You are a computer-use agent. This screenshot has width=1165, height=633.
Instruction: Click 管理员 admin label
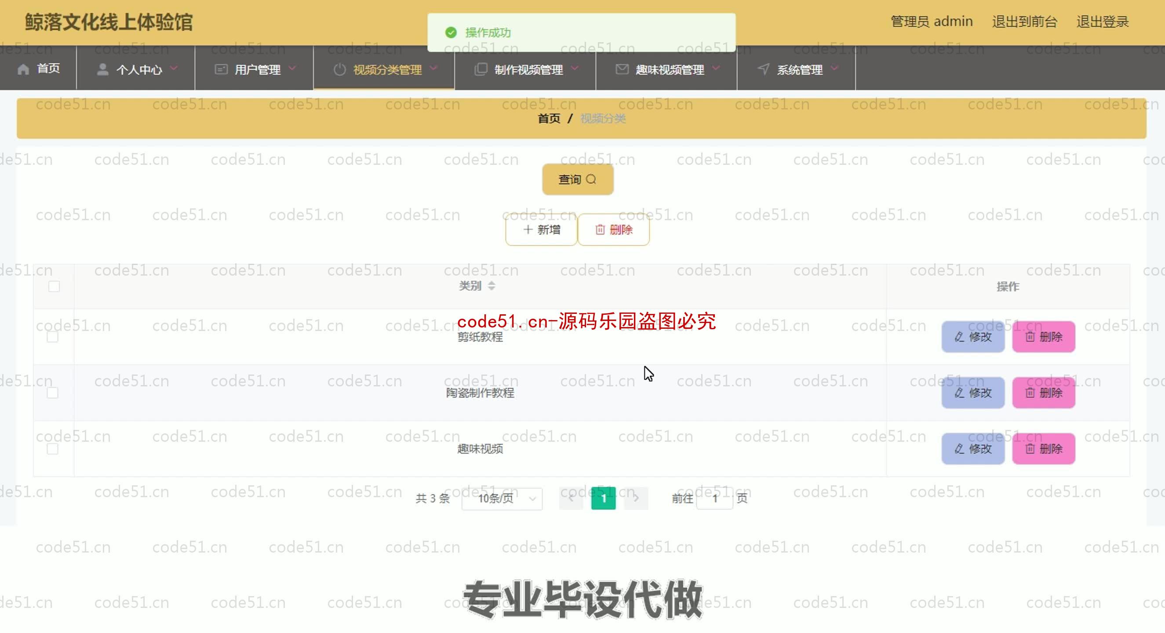[931, 21]
